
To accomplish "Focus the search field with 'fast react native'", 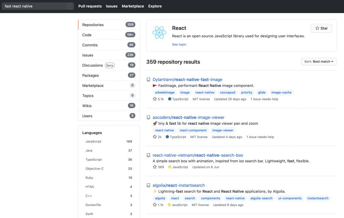I will click(38, 6).
